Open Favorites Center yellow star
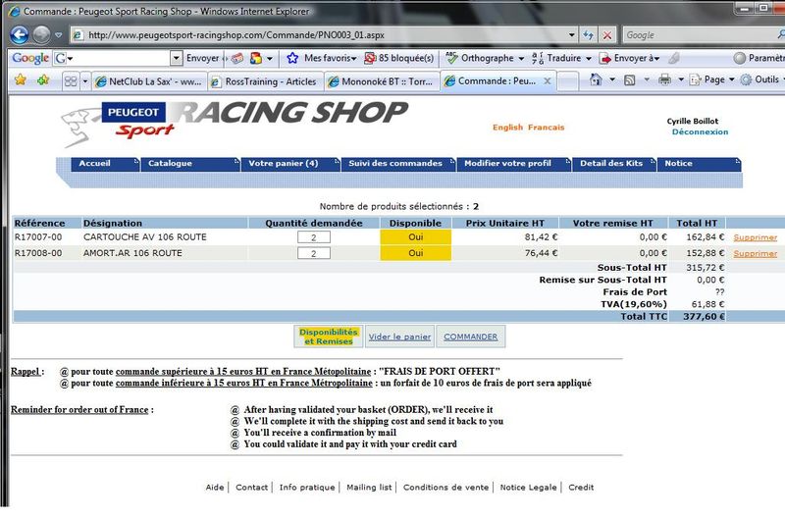 pyautogui.click(x=20, y=80)
